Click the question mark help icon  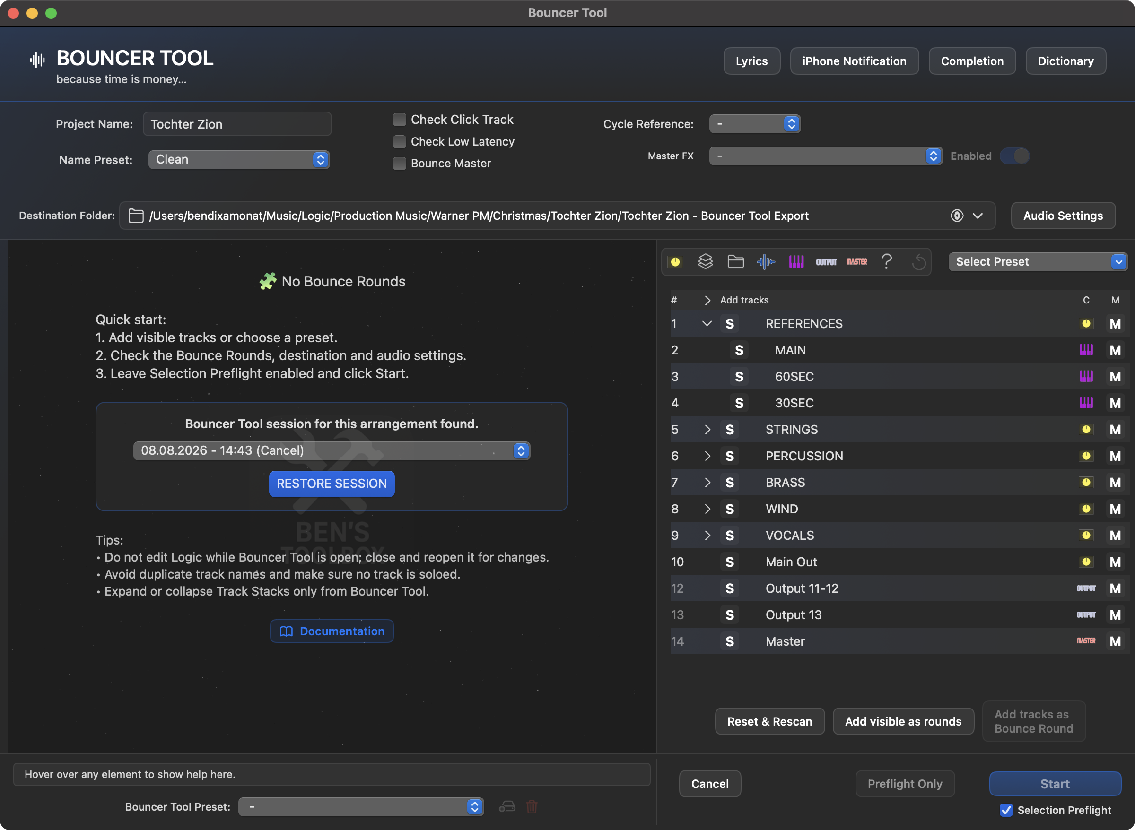pos(887,262)
